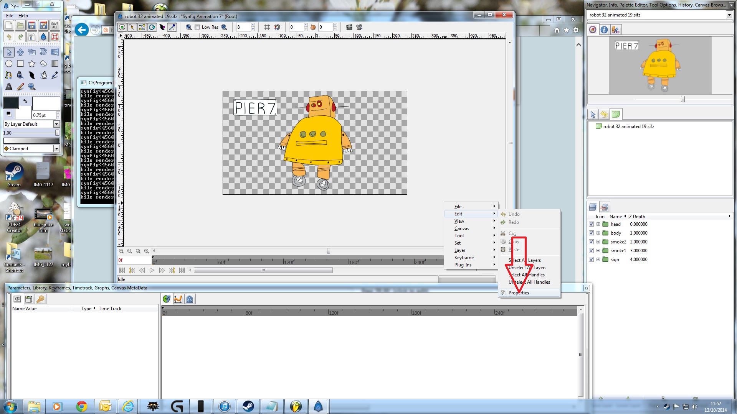This screenshot has height=414, width=737.
Task: Open the File menu in toolbox window
Action: (x=10, y=16)
